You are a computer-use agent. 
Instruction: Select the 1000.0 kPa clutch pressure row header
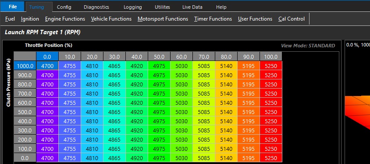[25, 66]
